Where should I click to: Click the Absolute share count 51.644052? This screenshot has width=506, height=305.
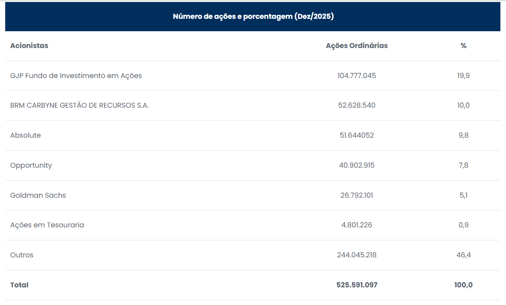point(356,135)
